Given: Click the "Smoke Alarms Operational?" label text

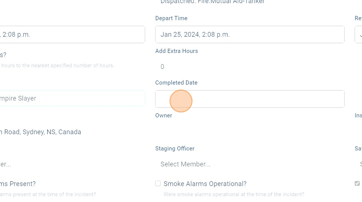Looking at the screenshot, I should click(205, 184).
